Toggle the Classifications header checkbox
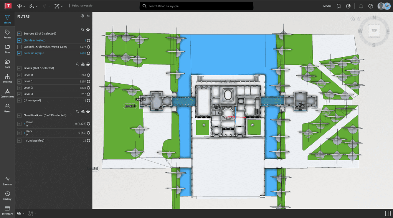Image resolution: width=393 pixels, height=218 pixels. [x=19, y=116]
